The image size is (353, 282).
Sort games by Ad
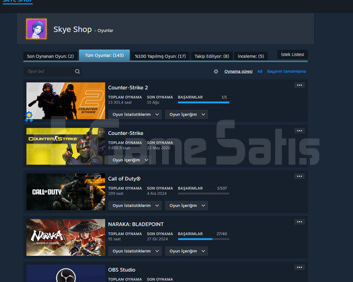[x=260, y=71]
